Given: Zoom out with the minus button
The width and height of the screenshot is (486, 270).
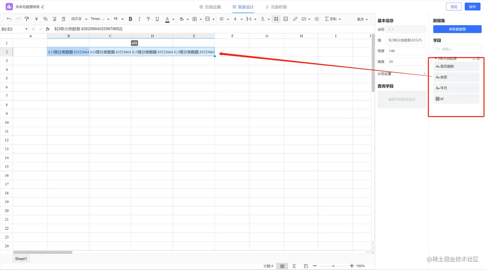Looking at the screenshot, I should tap(315, 266).
